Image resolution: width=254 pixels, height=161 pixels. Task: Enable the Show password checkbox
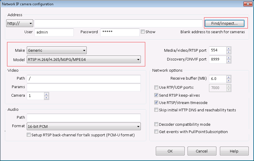(x=143, y=32)
